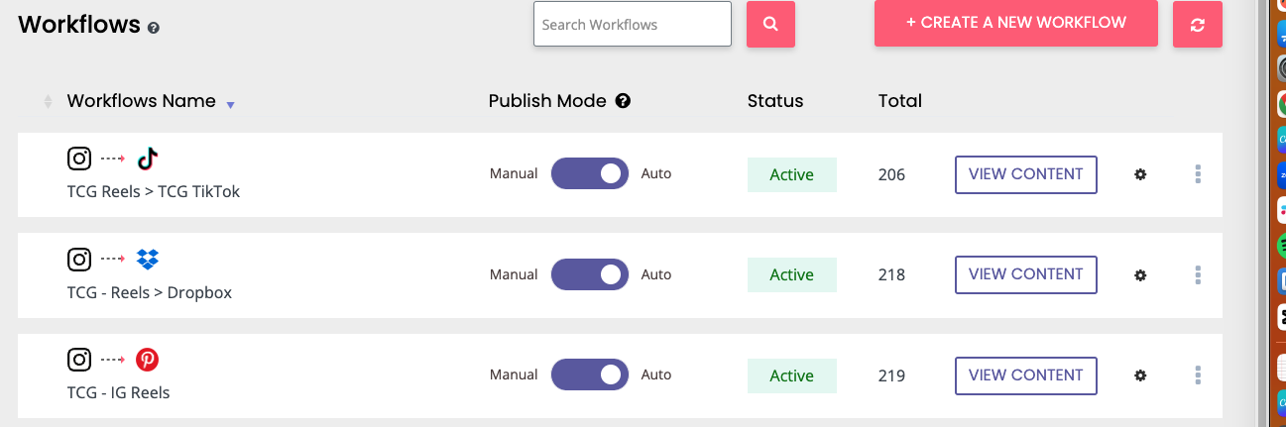1286x427 pixels.
Task: Click the Pinterest destination icon
Action: click(x=148, y=360)
